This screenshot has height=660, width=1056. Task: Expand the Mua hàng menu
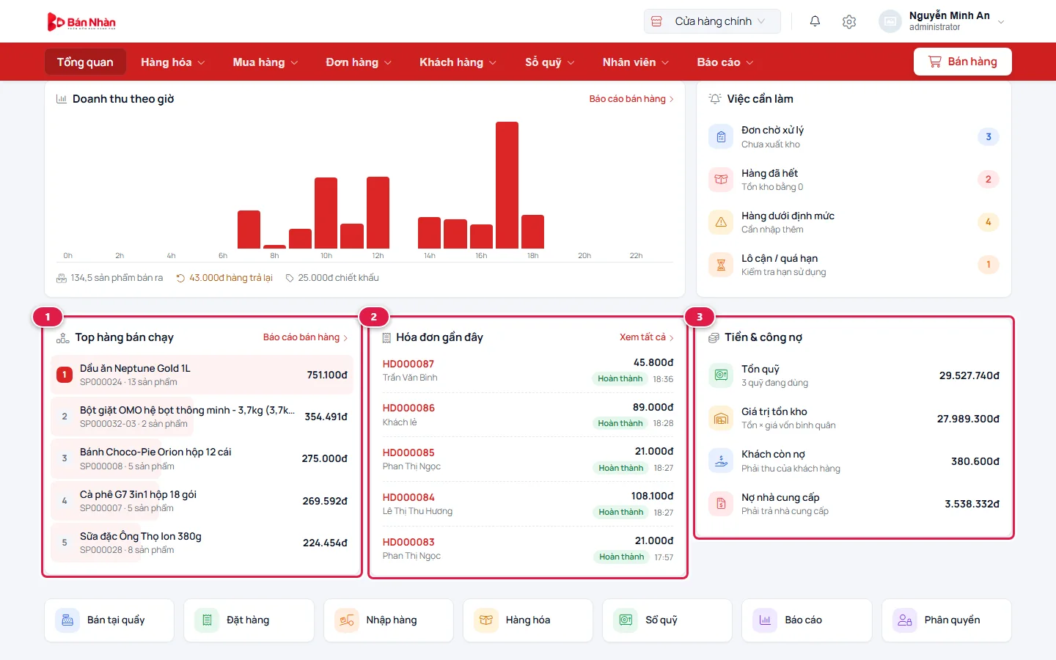tap(265, 62)
